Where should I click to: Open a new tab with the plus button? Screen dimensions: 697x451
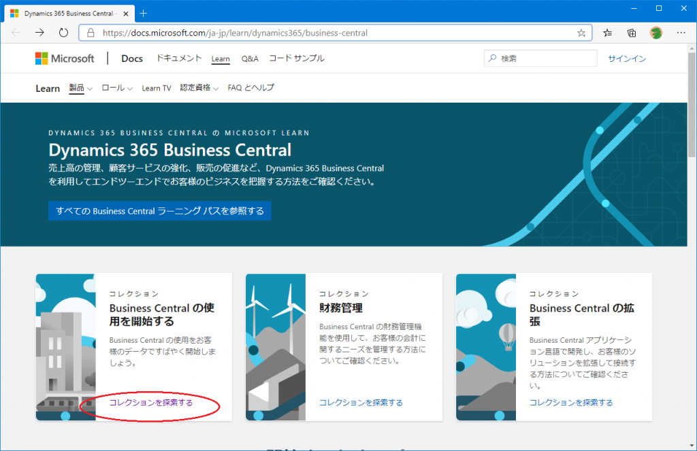point(143,14)
